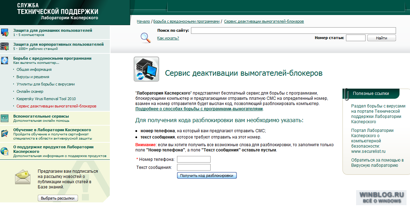Screen dimensions: 410x209
Task: Click the Kaspersky training icon
Action: pyautogui.click(x=5, y=133)
